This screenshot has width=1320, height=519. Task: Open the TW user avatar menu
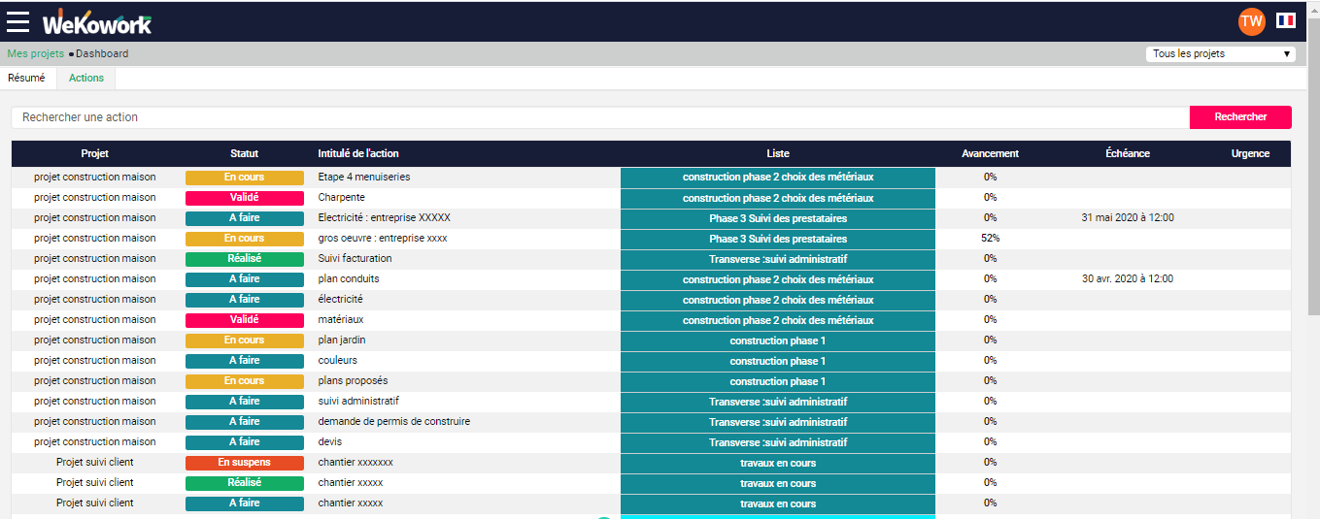[x=1252, y=21]
